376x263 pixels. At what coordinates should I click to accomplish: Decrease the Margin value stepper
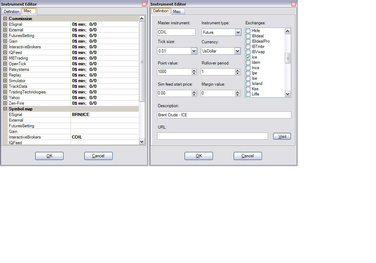pyautogui.click(x=238, y=95)
